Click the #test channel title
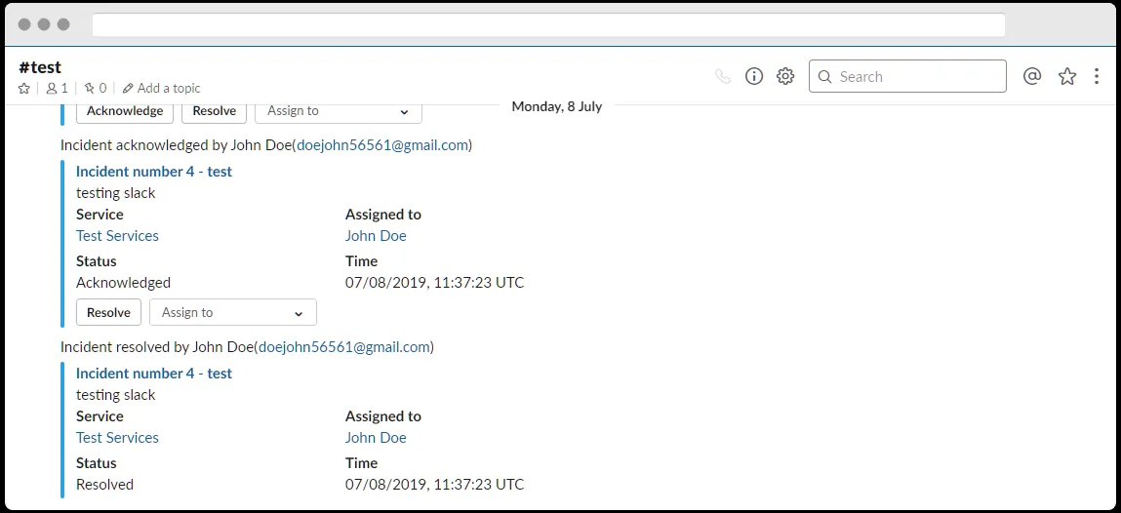 (40, 67)
